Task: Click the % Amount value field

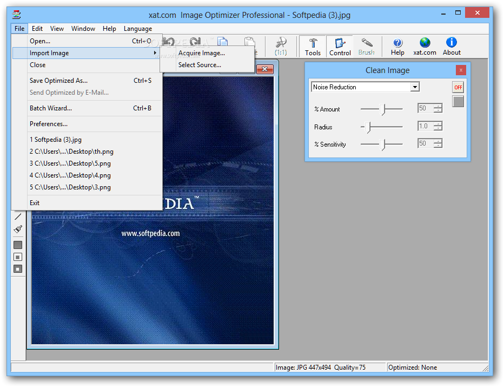Action: coord(425,108)
